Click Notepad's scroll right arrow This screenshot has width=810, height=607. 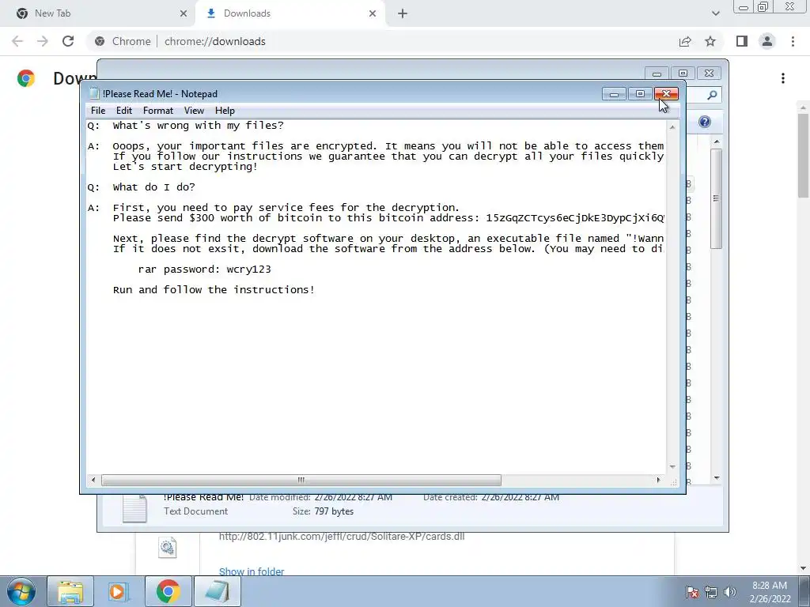click(658, 480)
